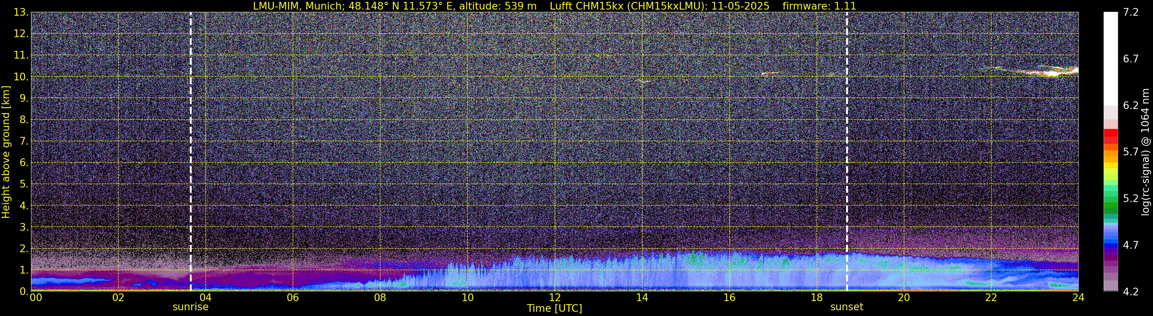The height and width of the screenshot is (316, 1153).
Task: Select the white dashed sunrise marker line
Action: click(191, 152)
